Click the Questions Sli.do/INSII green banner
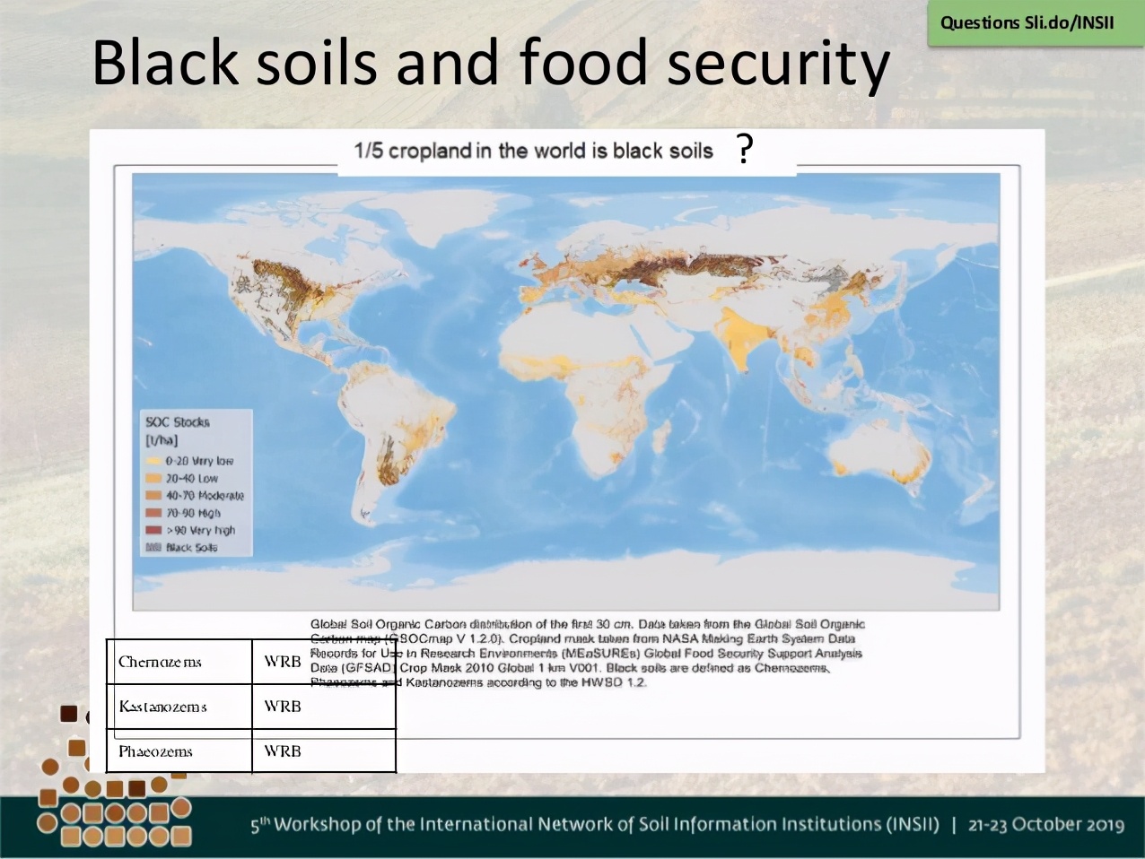The image size is (1145, 859). point(1027,22)
